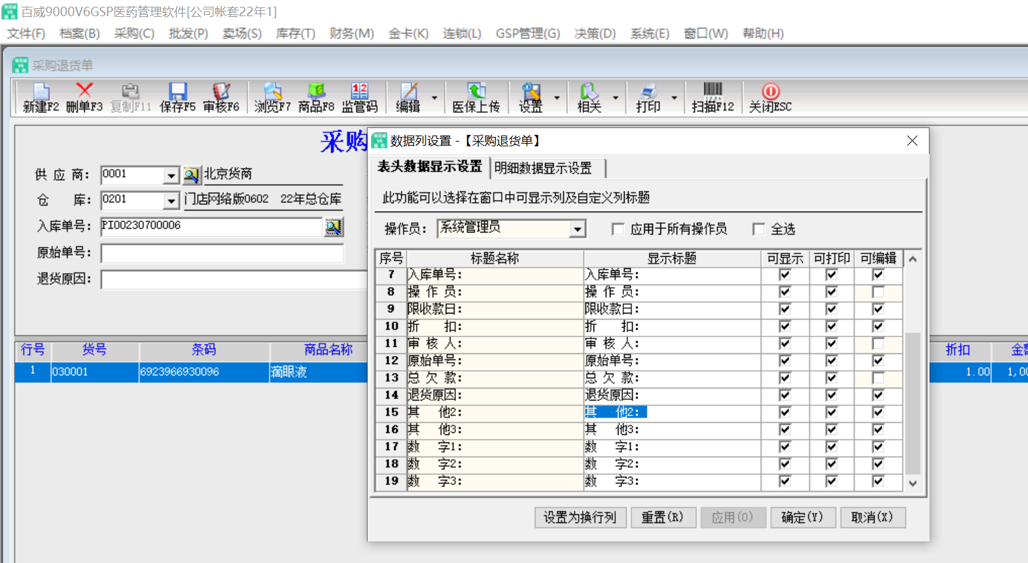This screenshot has height=563, width=1028.
Task: Switch to the 明细数据显示设置 tab
Action: pyautogui.click(x=543, y=168)
